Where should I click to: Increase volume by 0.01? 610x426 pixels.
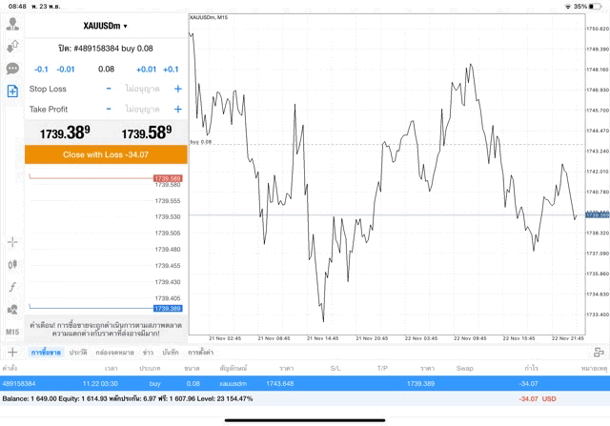click(146, 70)
